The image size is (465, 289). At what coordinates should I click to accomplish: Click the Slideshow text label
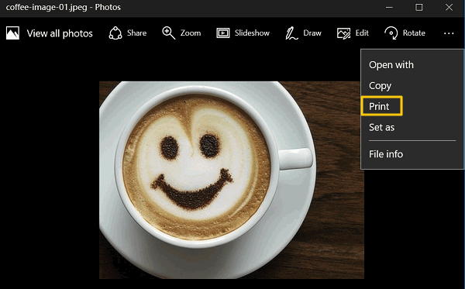click(252, 33)
